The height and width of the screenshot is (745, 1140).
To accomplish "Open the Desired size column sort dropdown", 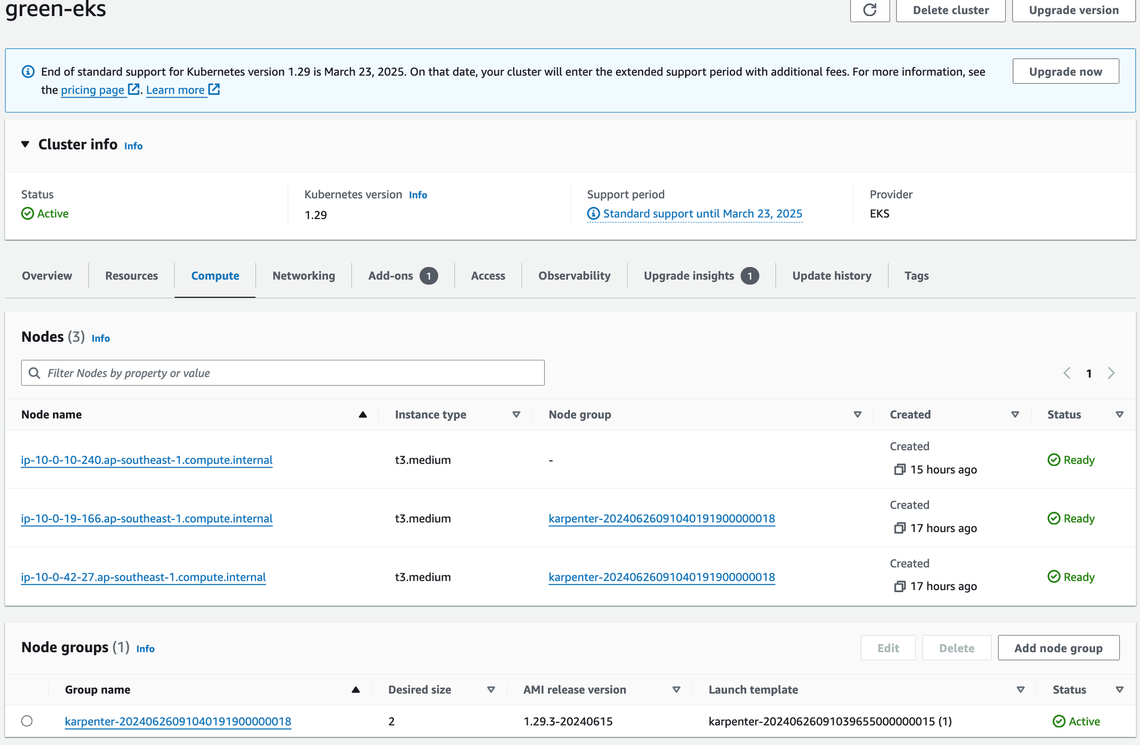I will [x=491, y=690].
